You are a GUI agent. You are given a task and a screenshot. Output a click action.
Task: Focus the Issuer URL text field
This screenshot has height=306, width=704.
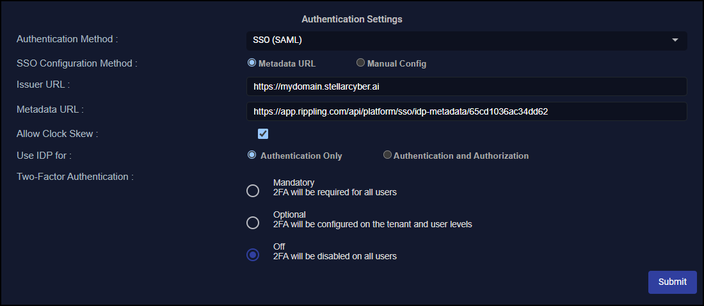coord(466,86)
